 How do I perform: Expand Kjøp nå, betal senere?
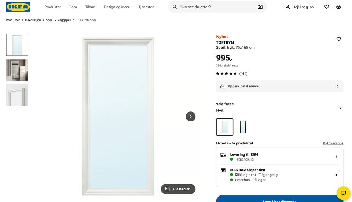[279, 86]
